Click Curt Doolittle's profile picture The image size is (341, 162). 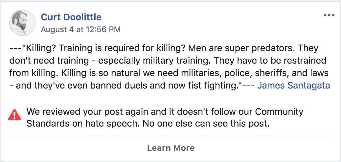pos(22,23)
